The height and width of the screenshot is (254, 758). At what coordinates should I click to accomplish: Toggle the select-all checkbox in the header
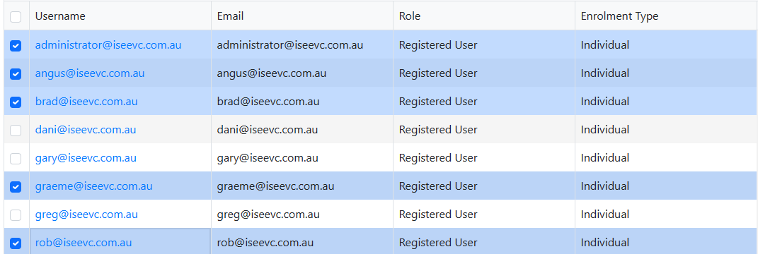tap(16, 17)
